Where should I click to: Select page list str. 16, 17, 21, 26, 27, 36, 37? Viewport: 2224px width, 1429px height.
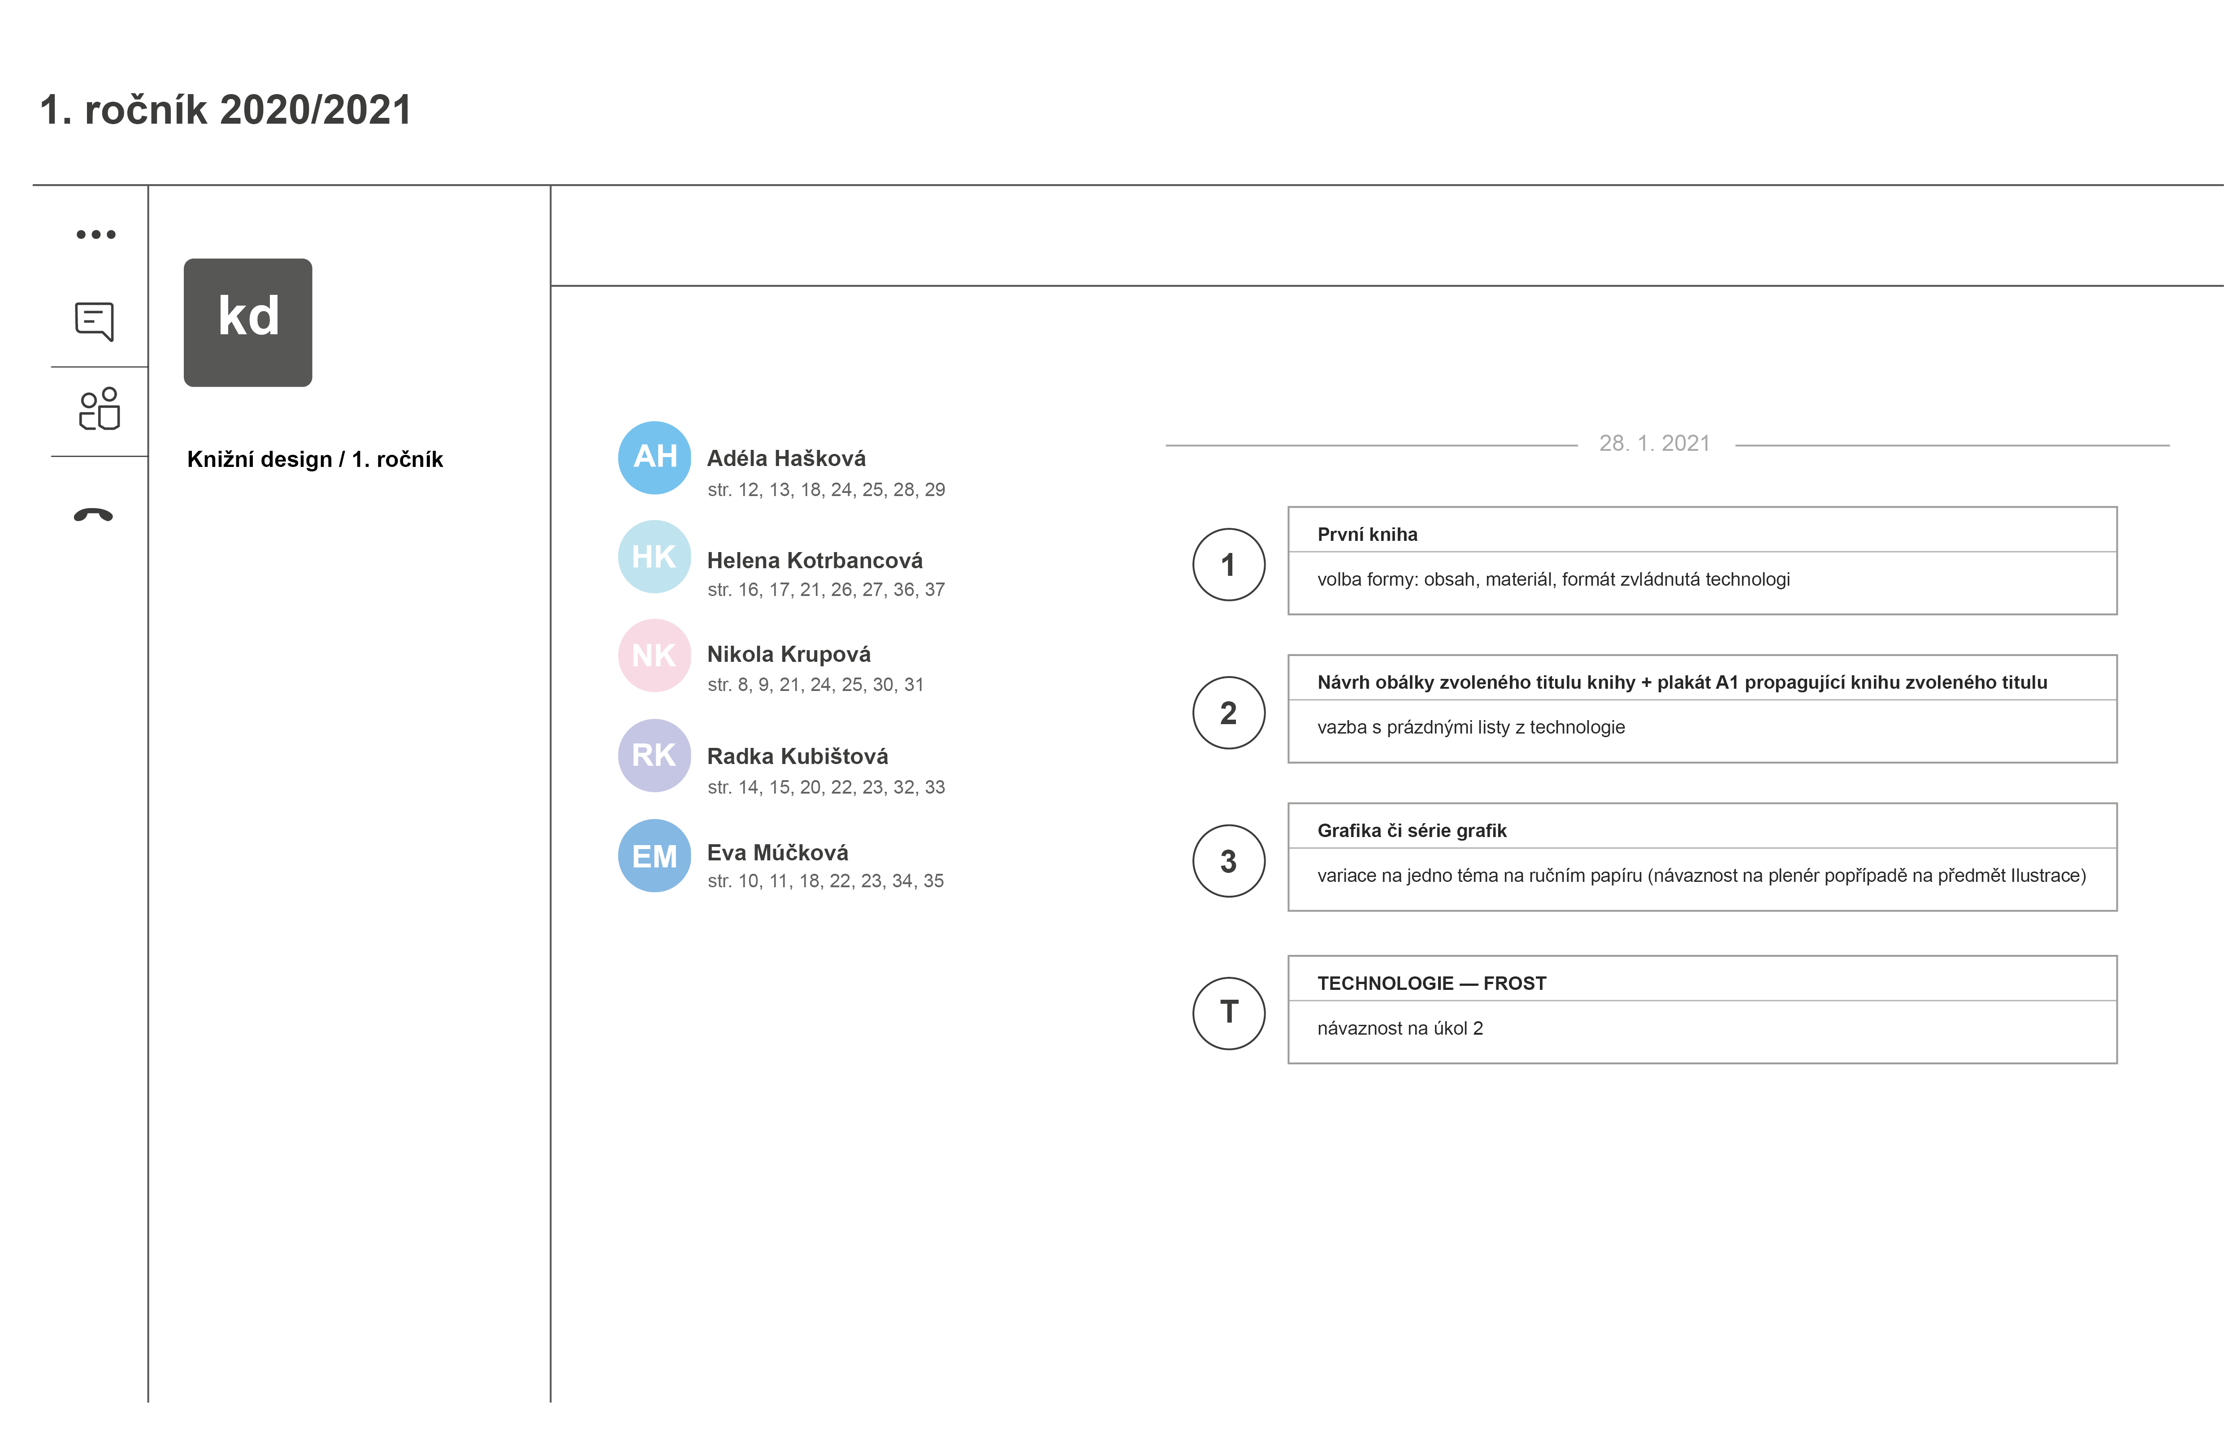[x=826, y=590]
